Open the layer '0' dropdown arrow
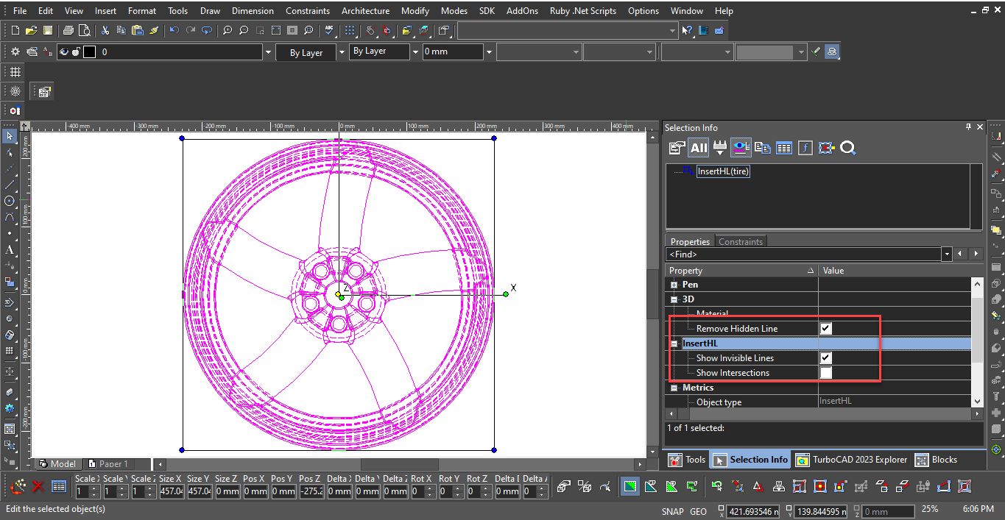1005x520 pixels. tap(268, 52)
